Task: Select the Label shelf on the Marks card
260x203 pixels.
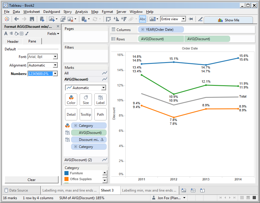Action: 100,99
